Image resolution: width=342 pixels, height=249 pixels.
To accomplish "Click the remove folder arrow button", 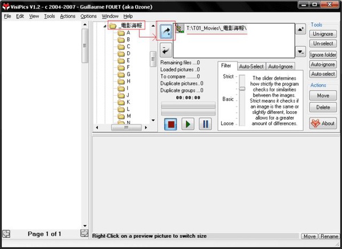I will (166, 50).
